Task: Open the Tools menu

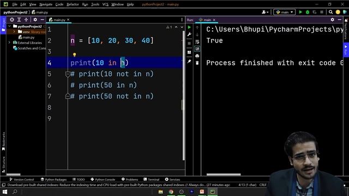Action: [95, 4]
